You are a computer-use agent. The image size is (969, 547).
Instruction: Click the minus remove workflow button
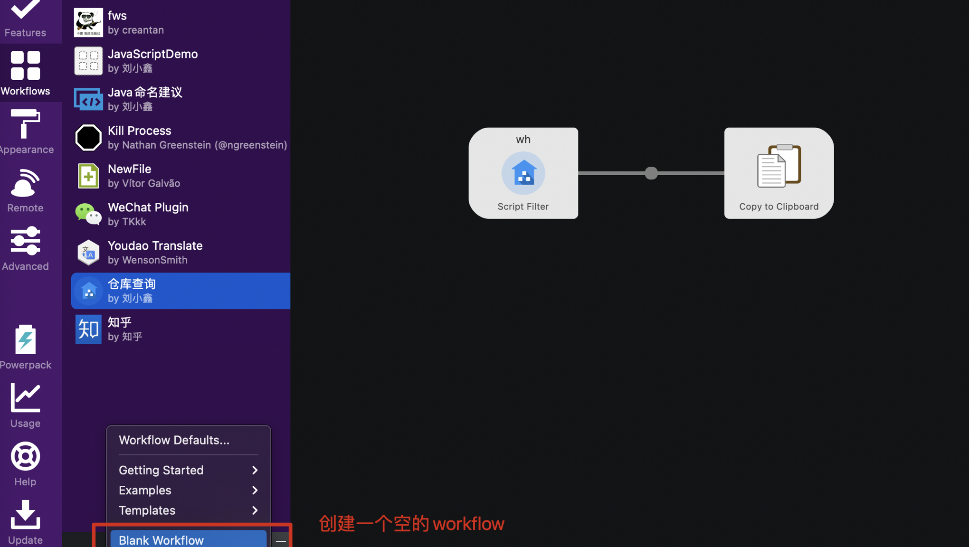pyautogui.click(x=281, y=541)
